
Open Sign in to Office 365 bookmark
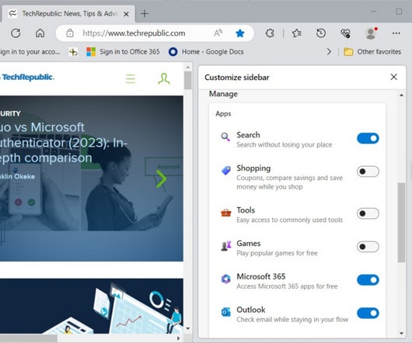point(123,52)
